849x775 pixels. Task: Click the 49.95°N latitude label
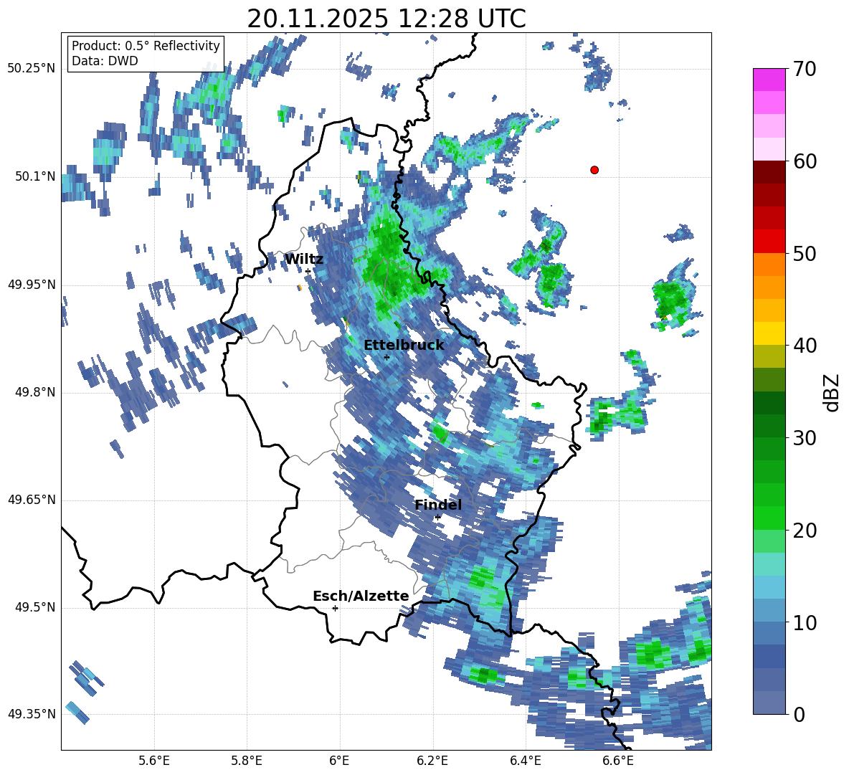tap(32, 285)
